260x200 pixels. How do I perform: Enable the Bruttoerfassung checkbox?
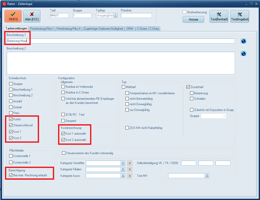click(x=185, y=12)
